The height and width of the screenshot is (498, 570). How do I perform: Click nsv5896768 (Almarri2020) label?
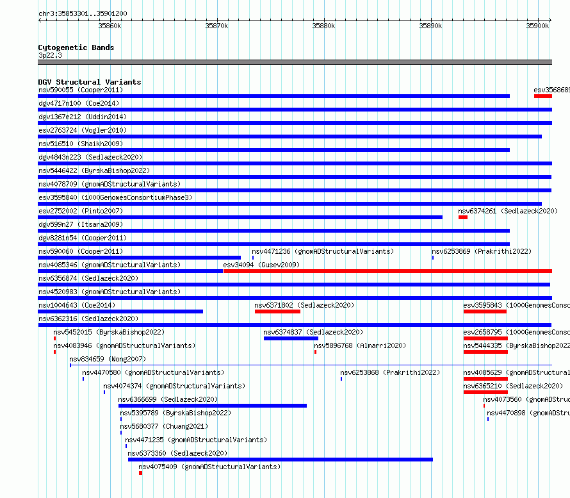click(x=360, y=345)
